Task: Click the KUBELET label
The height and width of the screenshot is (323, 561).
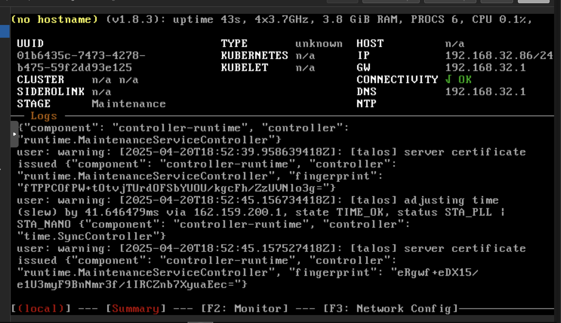Action: 245,67
